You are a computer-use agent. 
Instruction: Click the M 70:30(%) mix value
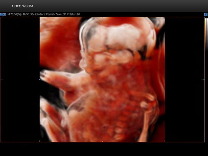point(14,15)
